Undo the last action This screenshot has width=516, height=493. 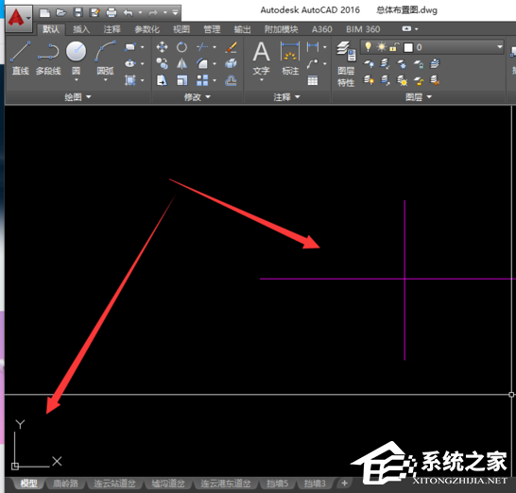point(128,13)
